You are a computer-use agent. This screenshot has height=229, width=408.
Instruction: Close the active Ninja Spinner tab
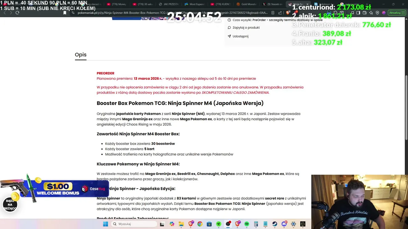[307, 4]
